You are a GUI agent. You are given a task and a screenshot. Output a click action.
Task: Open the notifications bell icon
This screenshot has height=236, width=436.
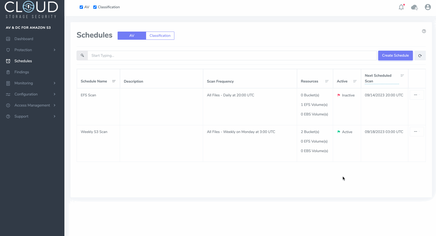pos(401,7)
